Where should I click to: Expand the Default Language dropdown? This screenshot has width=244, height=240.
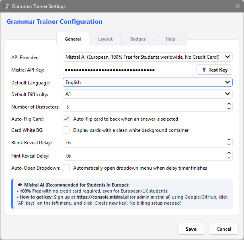148,82
